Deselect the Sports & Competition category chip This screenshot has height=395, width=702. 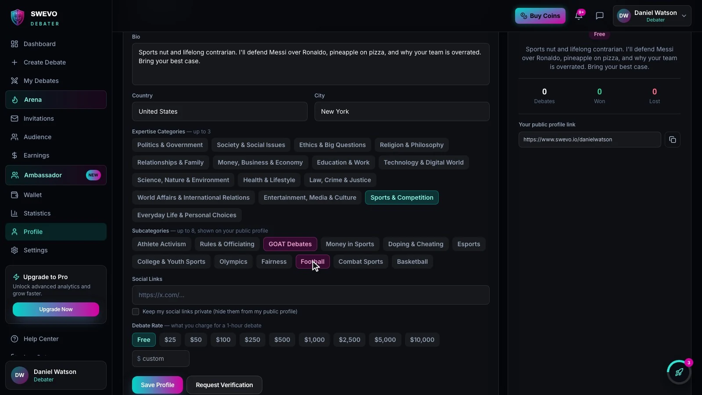point(402,197)
